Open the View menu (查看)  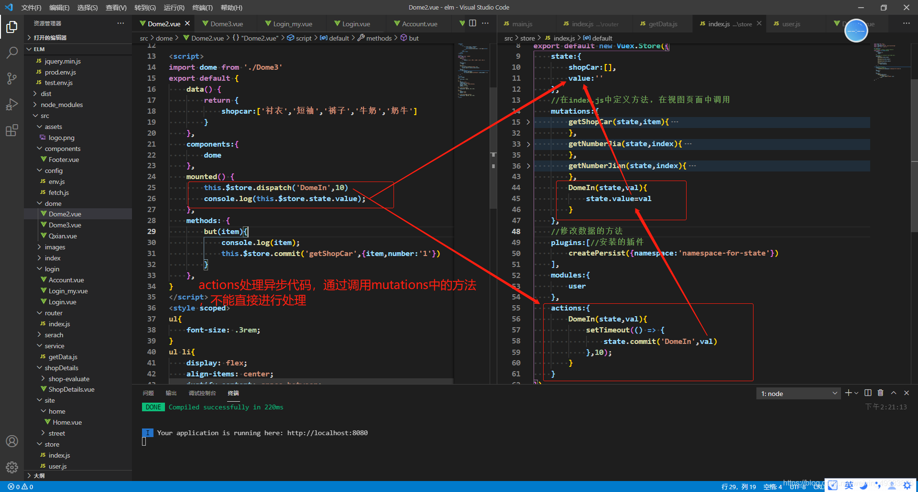click(116, 8)
